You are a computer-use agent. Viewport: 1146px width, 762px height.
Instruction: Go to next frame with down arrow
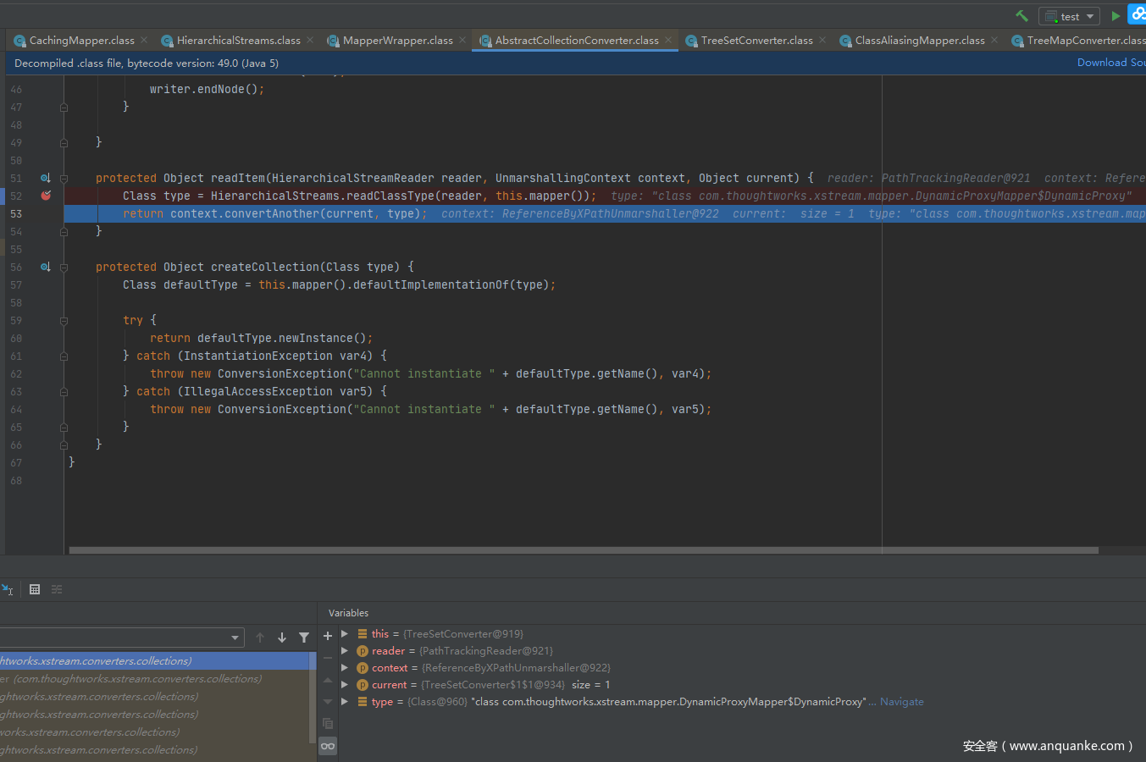[x=282, y=638]
